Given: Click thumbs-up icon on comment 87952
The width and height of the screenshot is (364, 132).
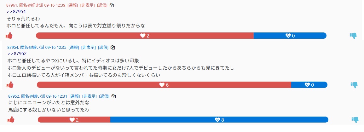Looking at the screenshot, I should point(11,119).
